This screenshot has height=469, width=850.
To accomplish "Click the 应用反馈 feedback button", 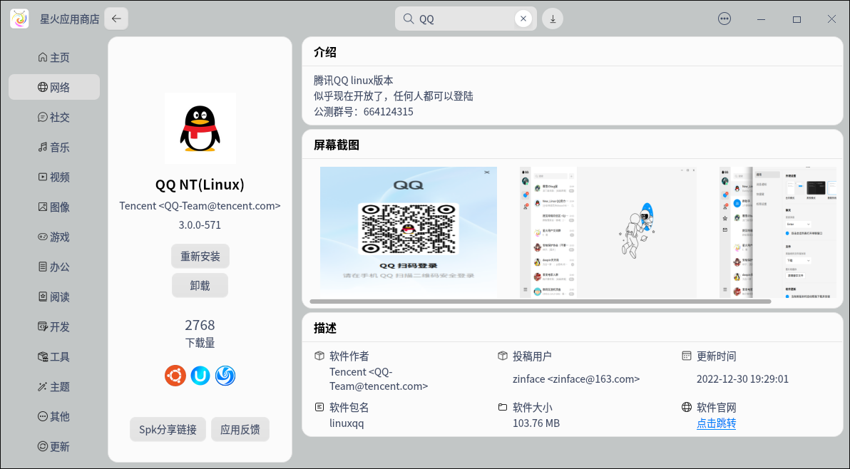I will 240,430.
